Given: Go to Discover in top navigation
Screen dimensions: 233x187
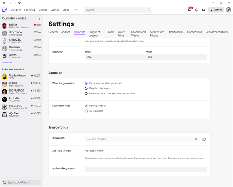Looking at the screenshot, I should tap(15, 10).
